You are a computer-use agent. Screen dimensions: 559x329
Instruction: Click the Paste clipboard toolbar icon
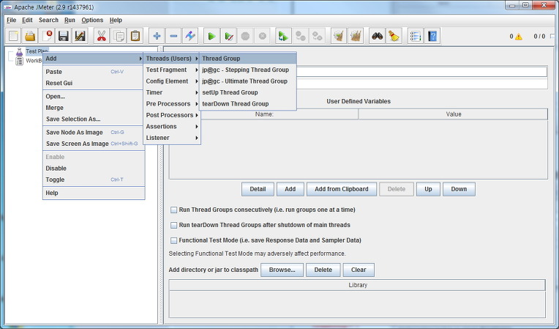tap(135, 36)
